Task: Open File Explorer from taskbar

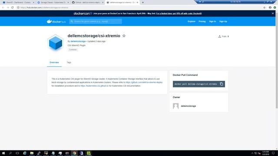Action: click(32, 153)
